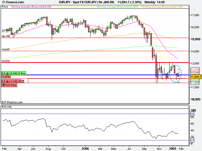Click the RSI (14) indicator label

click(6, 107)
